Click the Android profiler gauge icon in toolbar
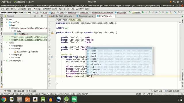 (156, 12)
